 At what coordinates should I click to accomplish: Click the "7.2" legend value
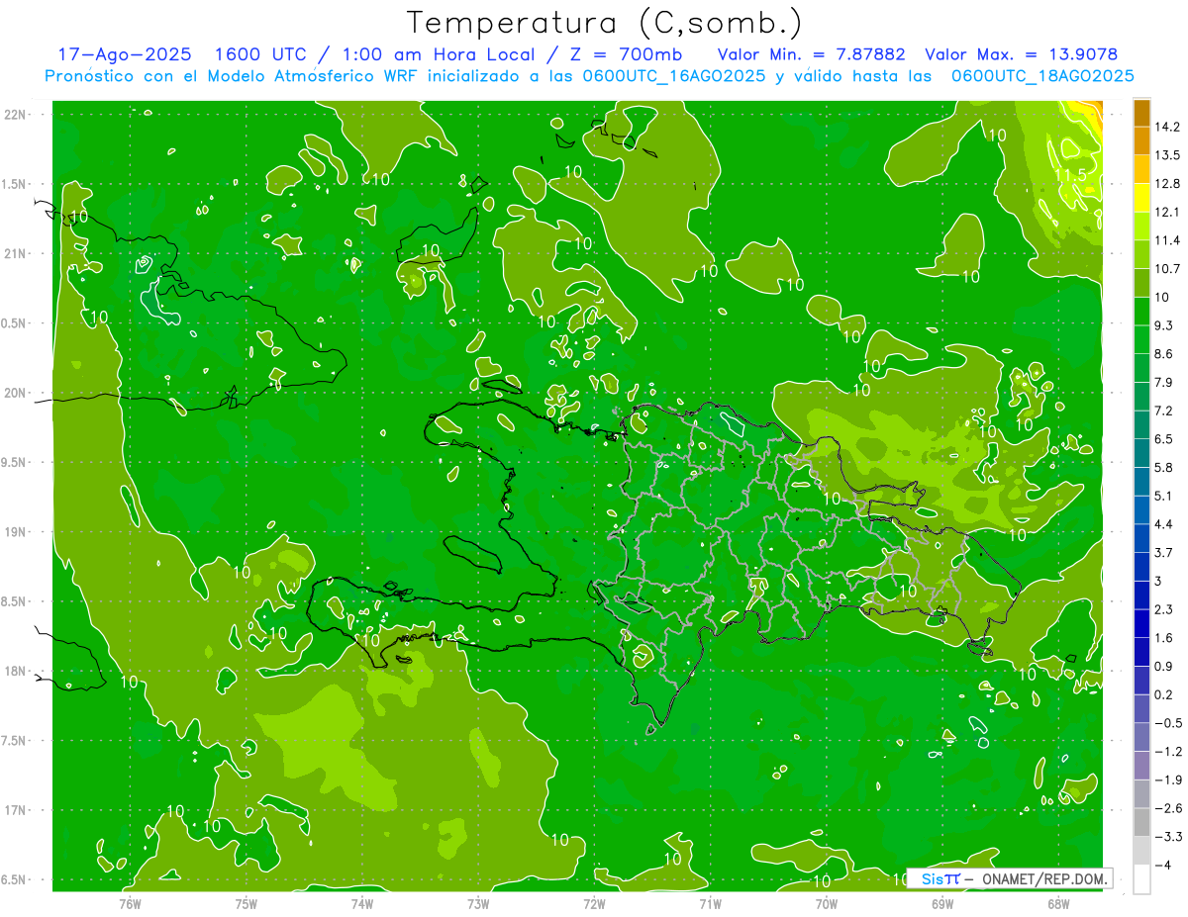pyautogui.click(x=1164, y=411)
